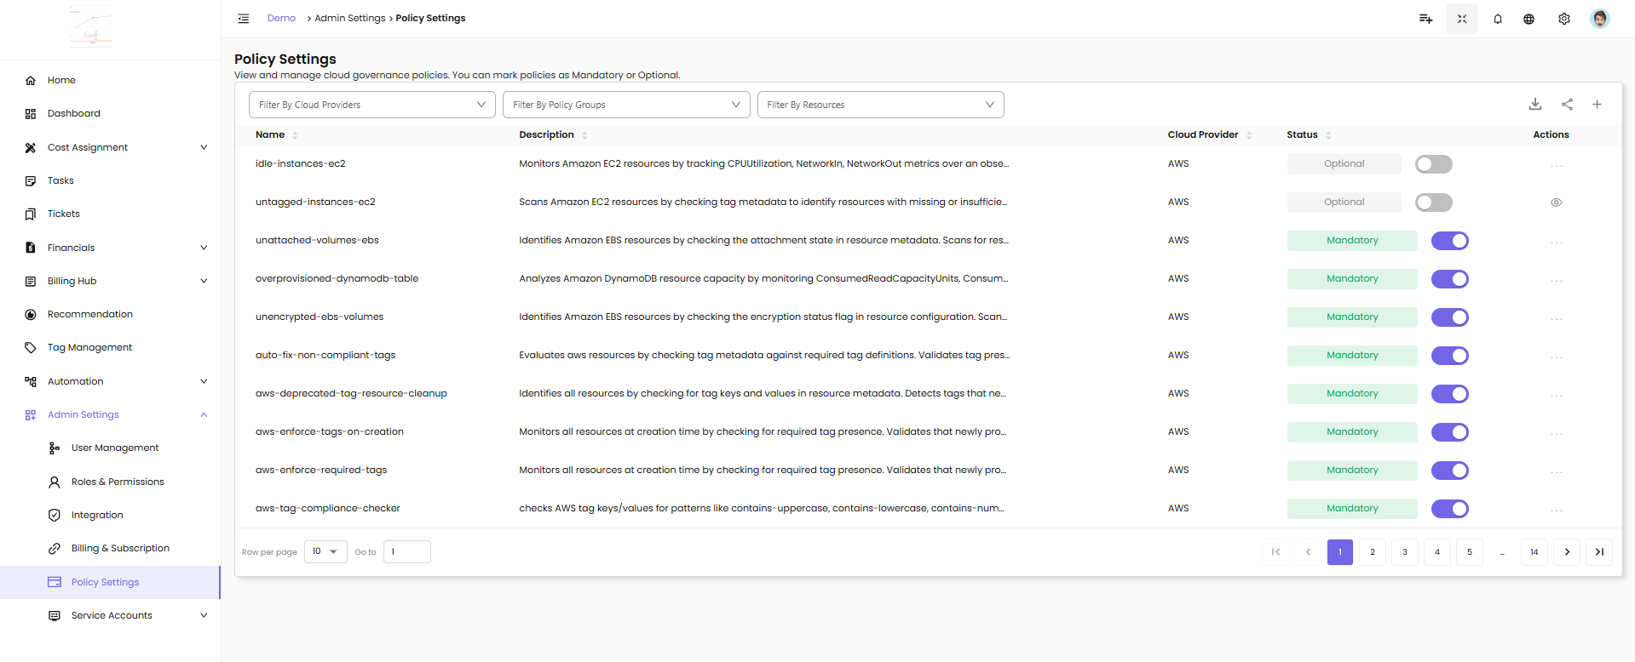The width and height of the screenshot is (1635, 662).
Task: Click the download icon above the table
Action: point(1534,104)
